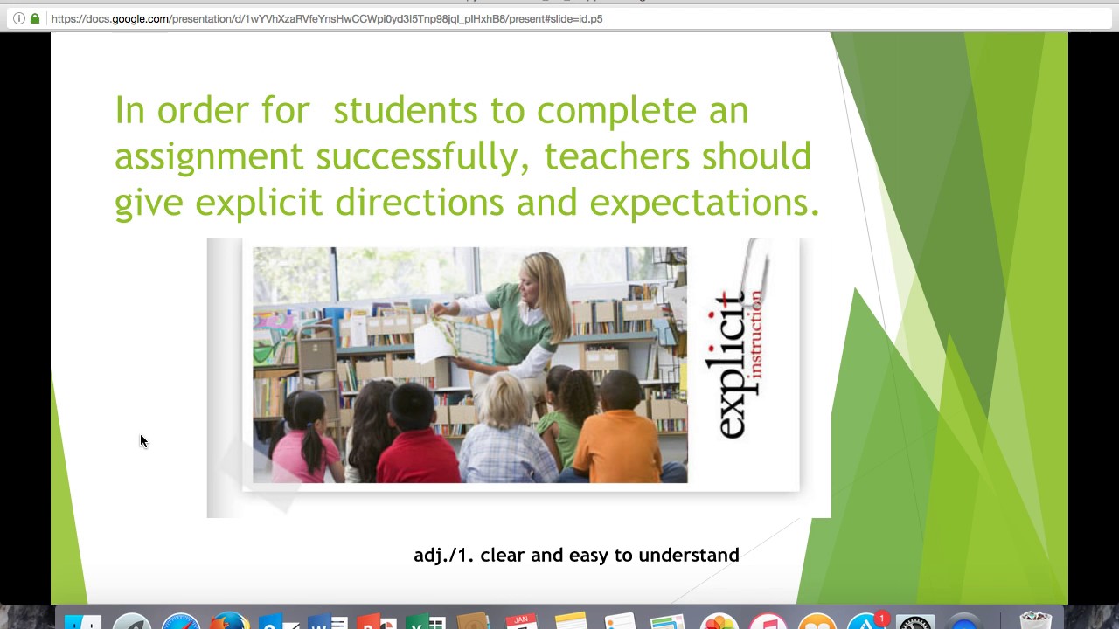
Task: Open the Calendar app in the Dock
Action: coord(522,620)
